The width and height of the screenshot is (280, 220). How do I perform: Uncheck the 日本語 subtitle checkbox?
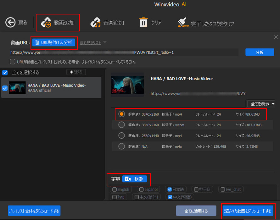(170, 190)
